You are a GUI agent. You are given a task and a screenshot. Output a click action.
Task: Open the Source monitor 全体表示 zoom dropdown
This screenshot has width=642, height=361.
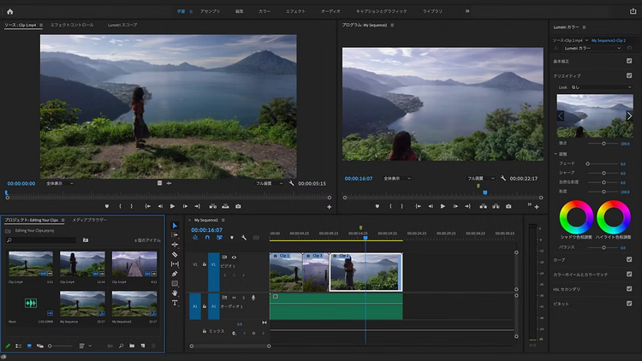[58, 183]
